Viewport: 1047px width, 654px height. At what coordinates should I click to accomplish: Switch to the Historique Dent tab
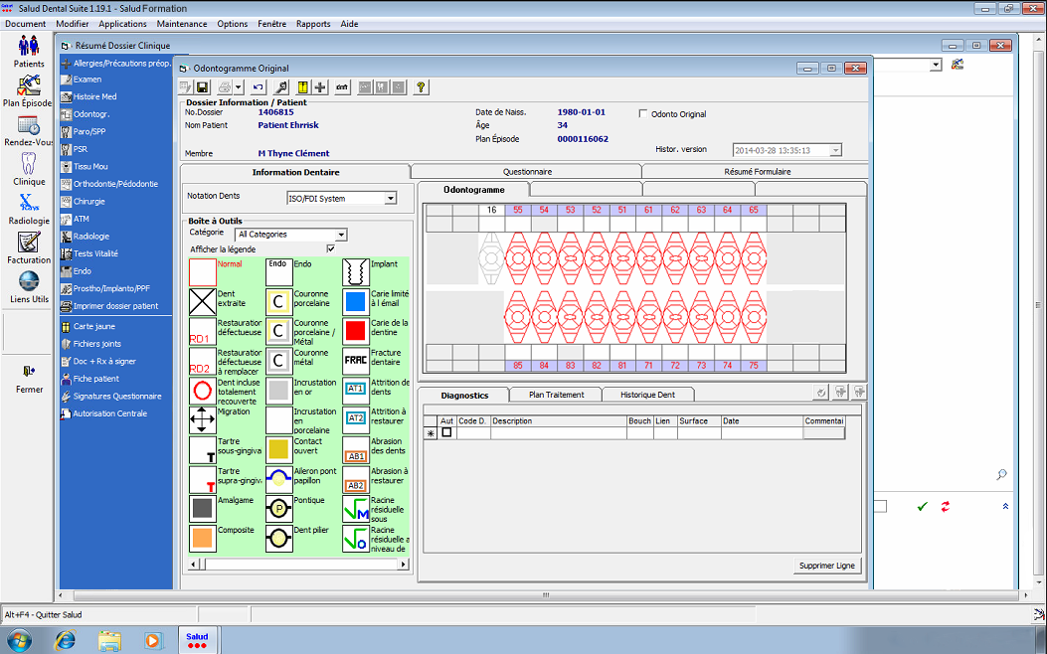pyautogui.click(x=647, y=395)
